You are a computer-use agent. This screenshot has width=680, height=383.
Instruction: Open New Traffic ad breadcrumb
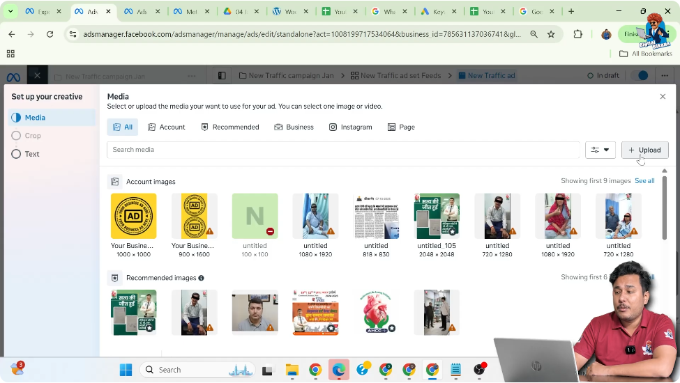pyautogui.click(x=487, y=76)
